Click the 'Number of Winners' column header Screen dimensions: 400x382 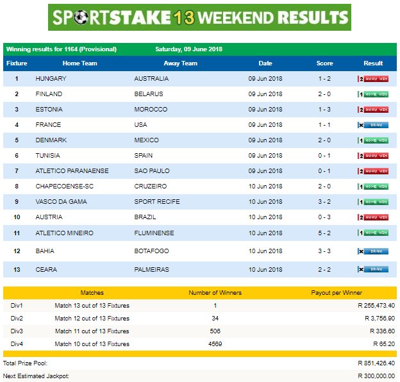click(x=215, y=293)
